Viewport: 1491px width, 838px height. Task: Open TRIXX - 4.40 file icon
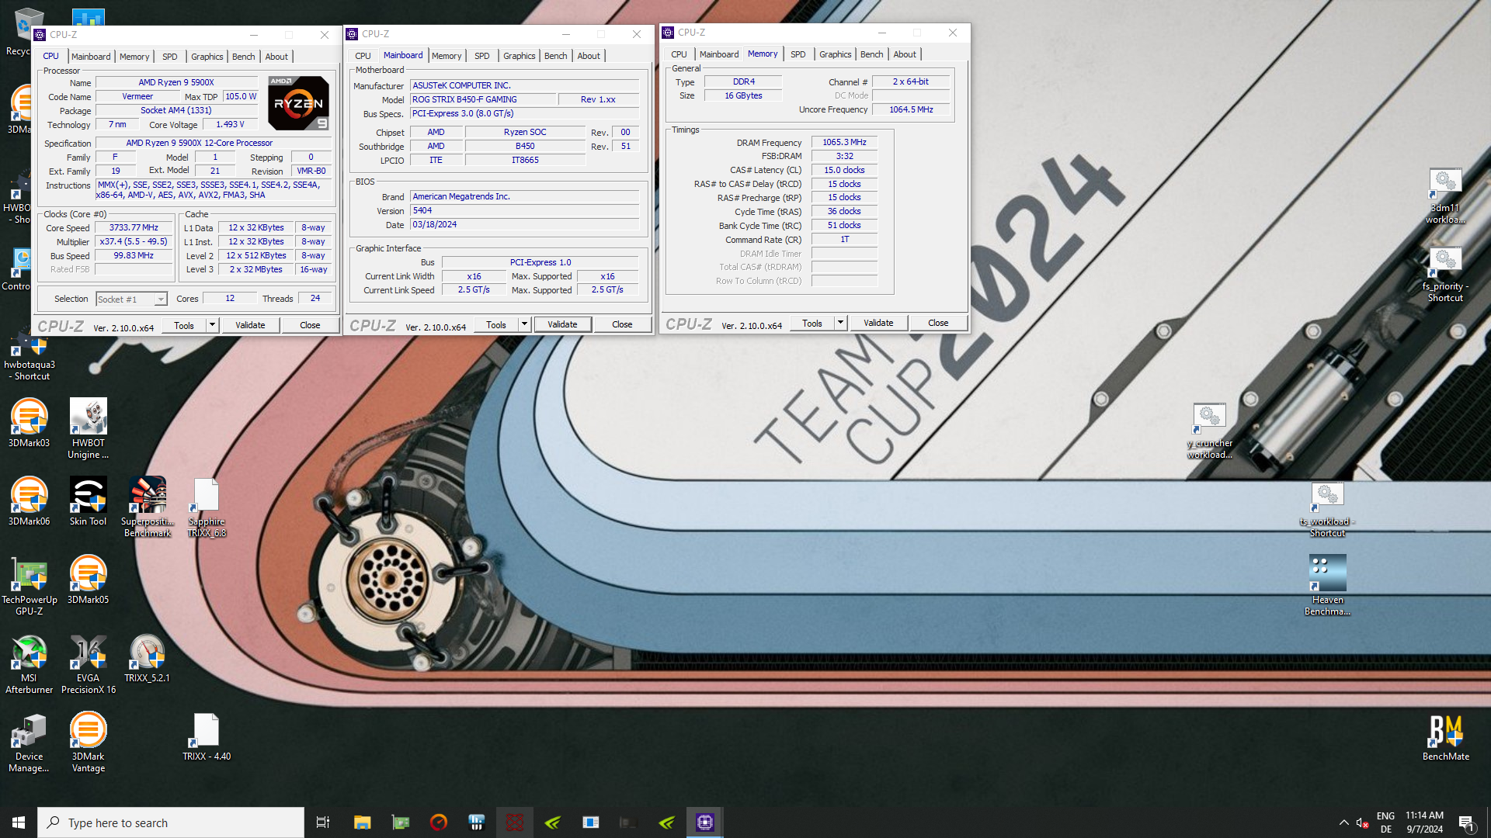[207, 736]
